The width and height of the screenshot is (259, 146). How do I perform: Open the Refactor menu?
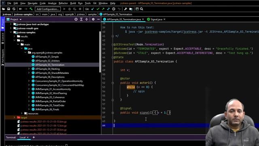(63, 3)
